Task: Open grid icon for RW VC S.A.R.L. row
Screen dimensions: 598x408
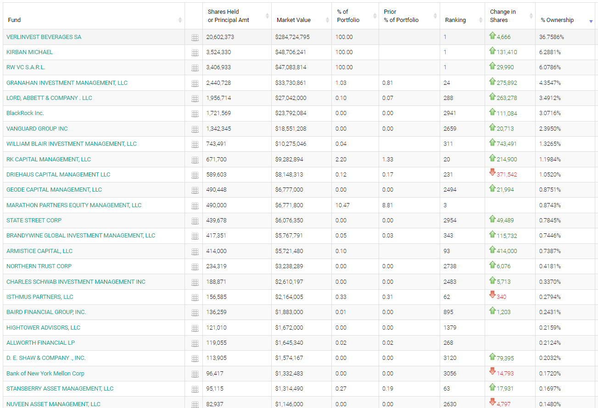Action: 195,68
